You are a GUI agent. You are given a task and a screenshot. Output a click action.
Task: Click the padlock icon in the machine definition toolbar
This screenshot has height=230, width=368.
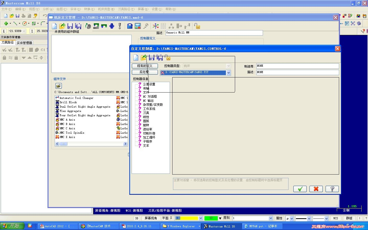click(x=197, y=26)
